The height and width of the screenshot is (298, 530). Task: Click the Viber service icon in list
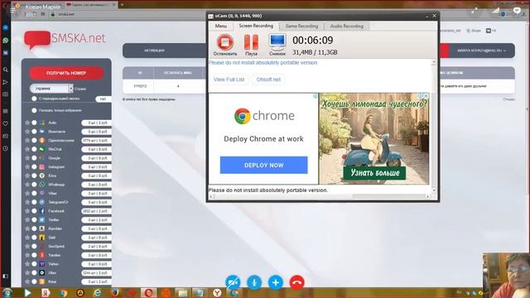coord(42,193)
